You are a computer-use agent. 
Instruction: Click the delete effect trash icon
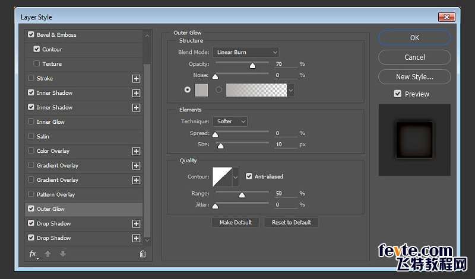pyautogui.click(x=142, y=254)
